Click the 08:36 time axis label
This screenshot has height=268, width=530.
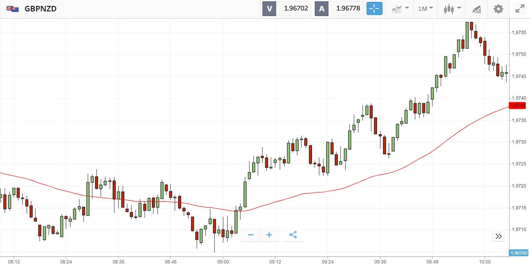click(x=118, y=262)
